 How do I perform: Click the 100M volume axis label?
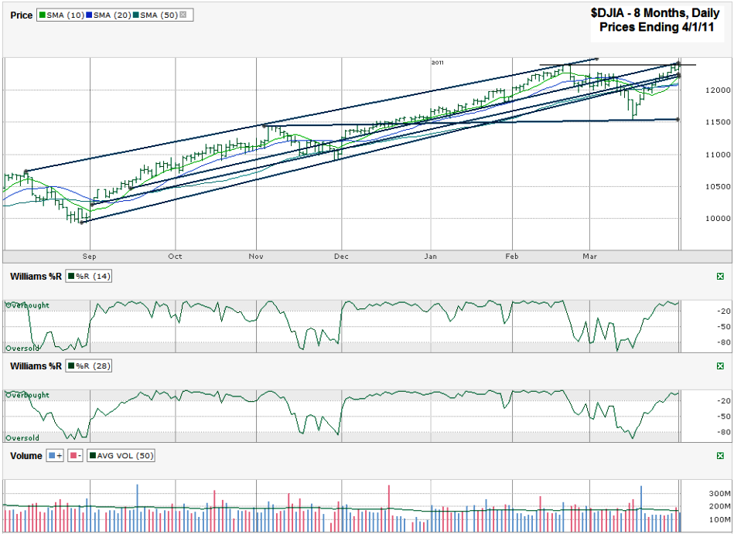pyautogui.click(x=719, y=519)
